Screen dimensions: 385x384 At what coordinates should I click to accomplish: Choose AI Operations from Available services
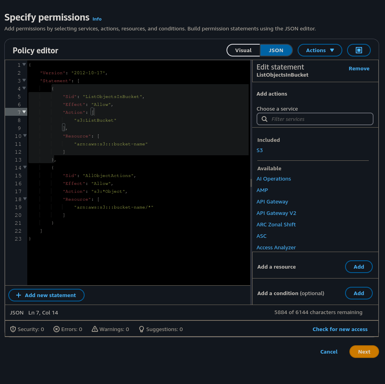[x=274, y=179]
